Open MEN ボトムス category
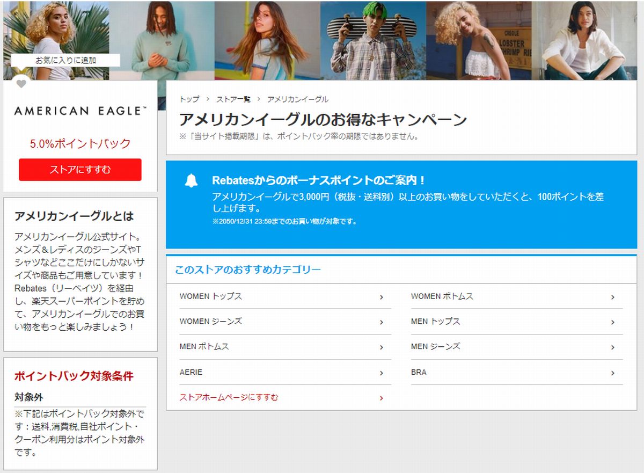 coord(285,347)
